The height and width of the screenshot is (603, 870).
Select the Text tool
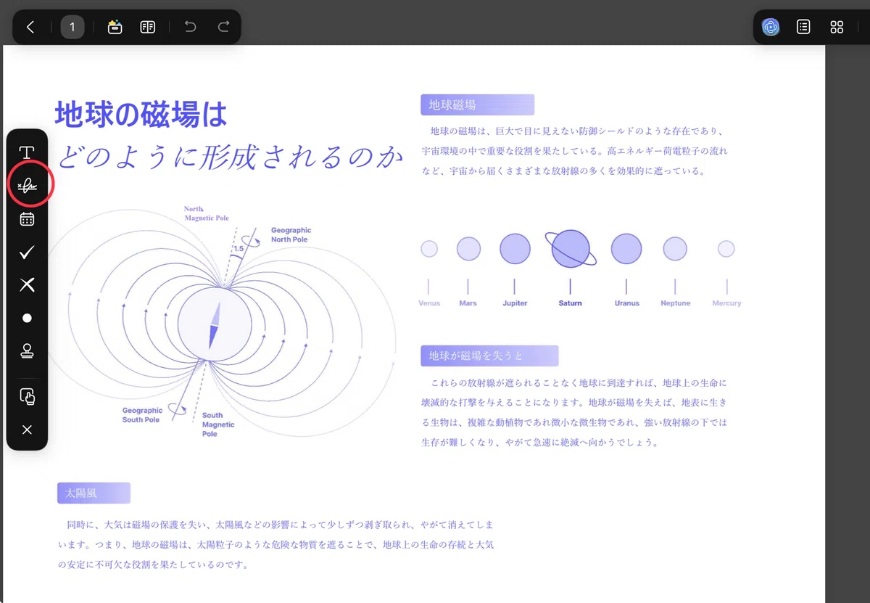tap(27, 152)
